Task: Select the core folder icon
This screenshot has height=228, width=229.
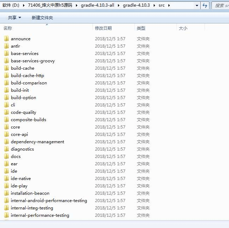Action: click(x=6, y=127)
